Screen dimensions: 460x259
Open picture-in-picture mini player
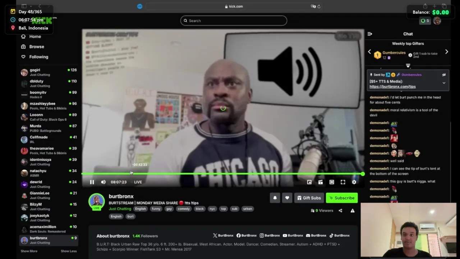(309, 182)
